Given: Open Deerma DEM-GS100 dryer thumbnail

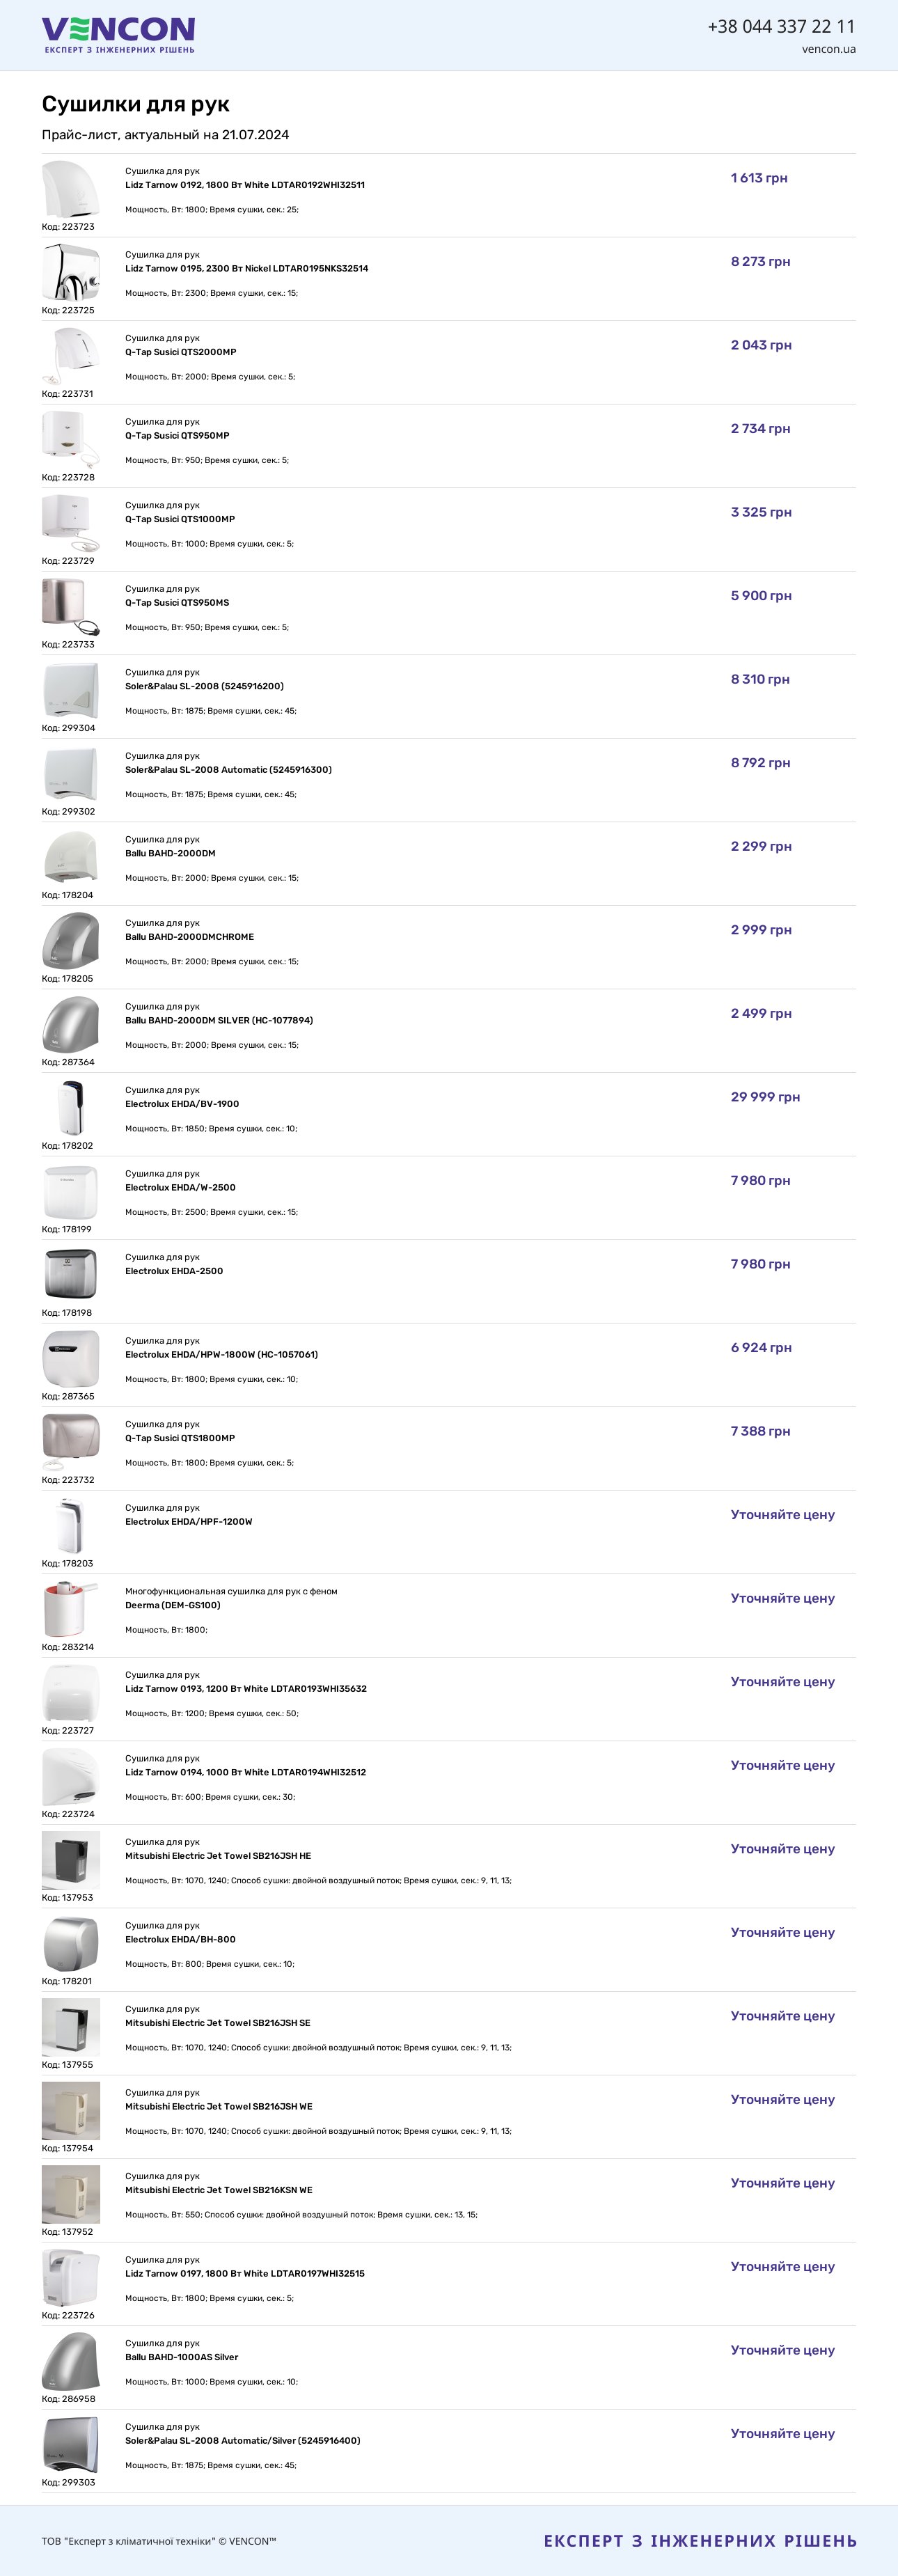Looking at the screenshot, I should 71,1609.
